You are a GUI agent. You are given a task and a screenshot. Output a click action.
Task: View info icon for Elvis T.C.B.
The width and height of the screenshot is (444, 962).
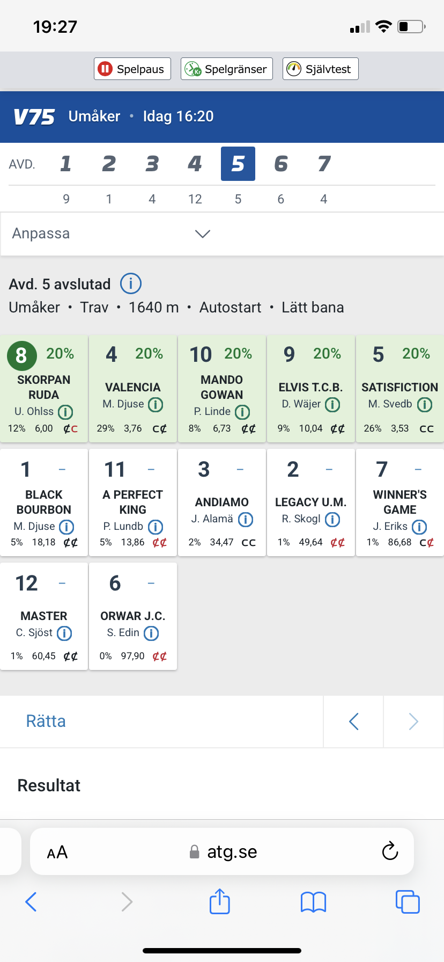332,404
